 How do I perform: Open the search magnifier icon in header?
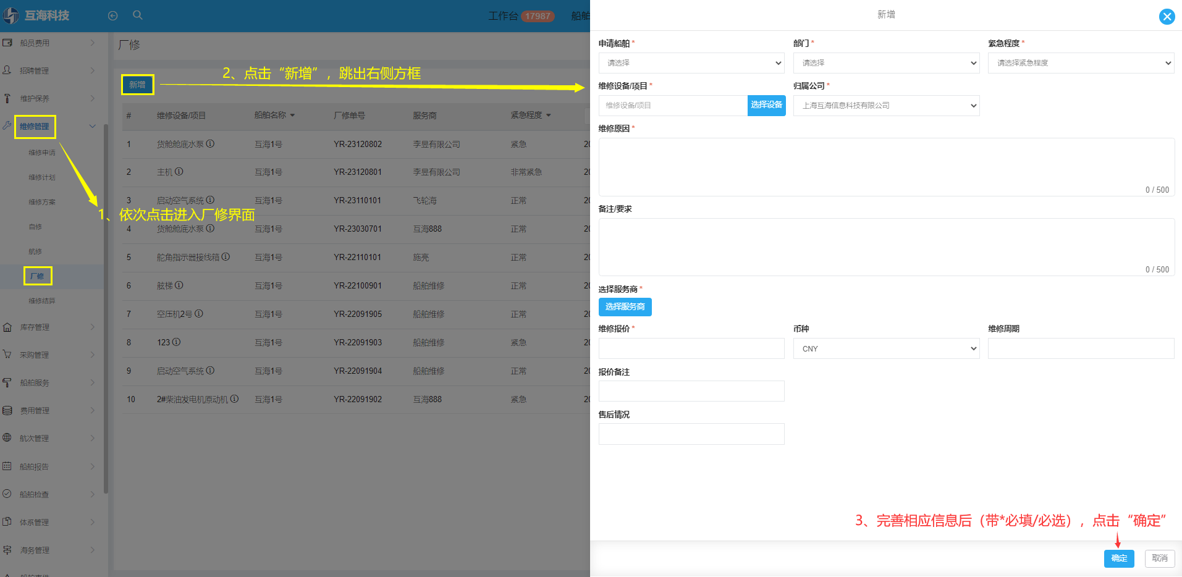tap(138, 15)
